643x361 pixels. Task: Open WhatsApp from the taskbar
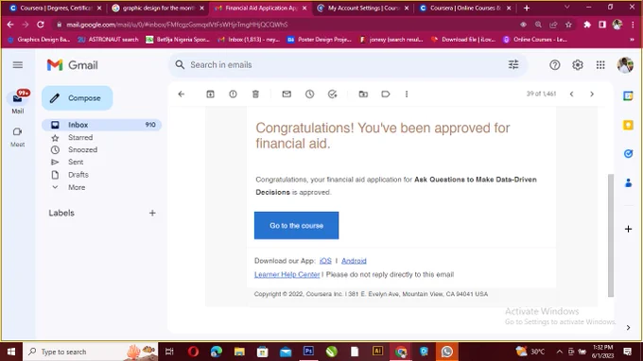446,352
